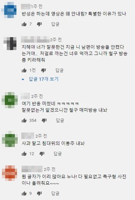The width and height of the screenshot is (135, 200).
Task: Like the comment with 354 likes
Action: (x=24, y=120)
